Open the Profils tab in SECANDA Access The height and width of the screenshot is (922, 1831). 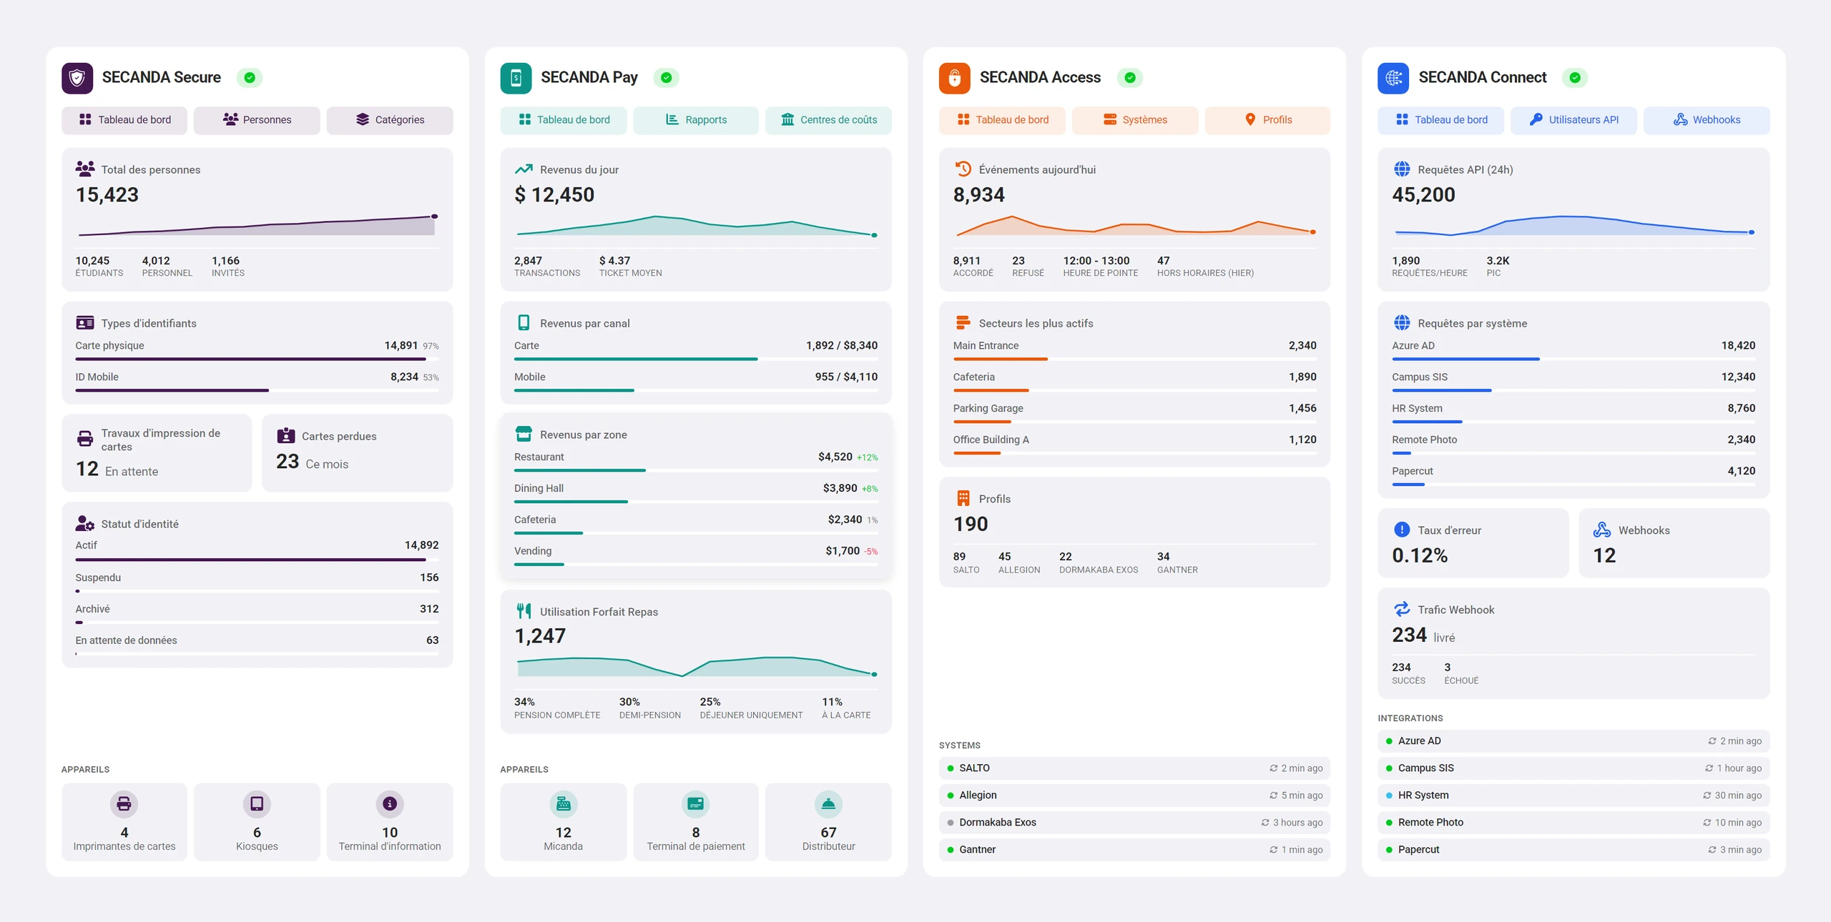pyautogui.click(x=1267, y=120)
